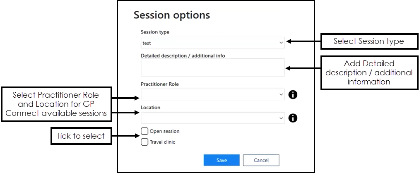Open the Practitioner Role dropdown
This screenshot has width=419, height=173.
[x=213, y=94]
